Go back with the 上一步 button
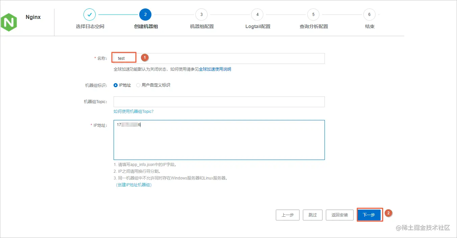Screen dimensions: 457x238 point(288,215)
